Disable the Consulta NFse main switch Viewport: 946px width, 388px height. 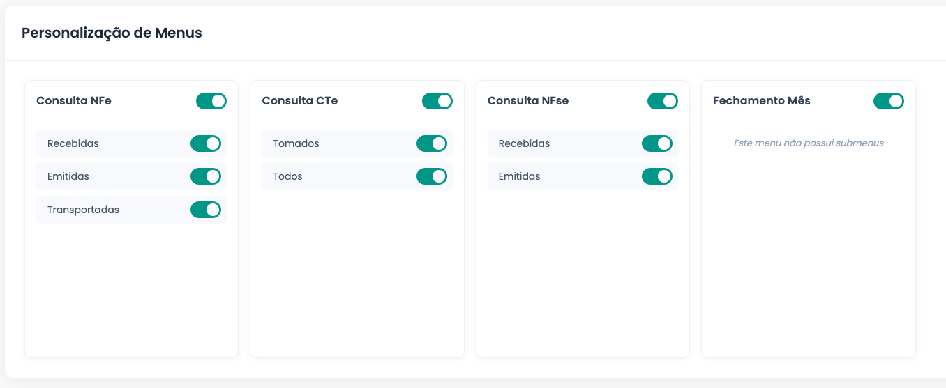coord(663,101)
